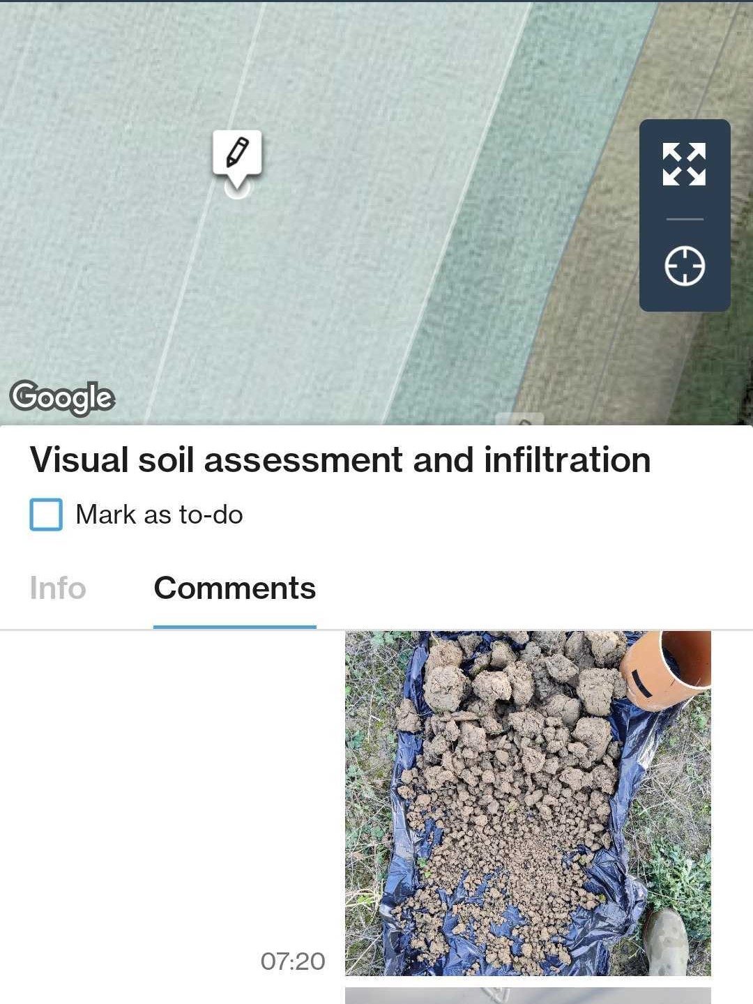Click the Google watermark logo on the map

point(63,397)
